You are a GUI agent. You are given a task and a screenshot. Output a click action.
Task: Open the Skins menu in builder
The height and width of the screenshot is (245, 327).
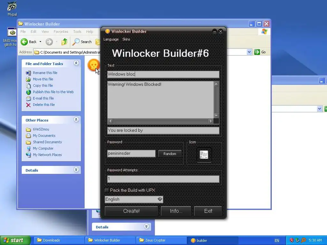126,39
